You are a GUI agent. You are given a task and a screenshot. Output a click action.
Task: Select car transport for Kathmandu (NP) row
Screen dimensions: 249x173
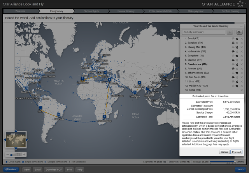pyautogui.click(x=233, y=51)
